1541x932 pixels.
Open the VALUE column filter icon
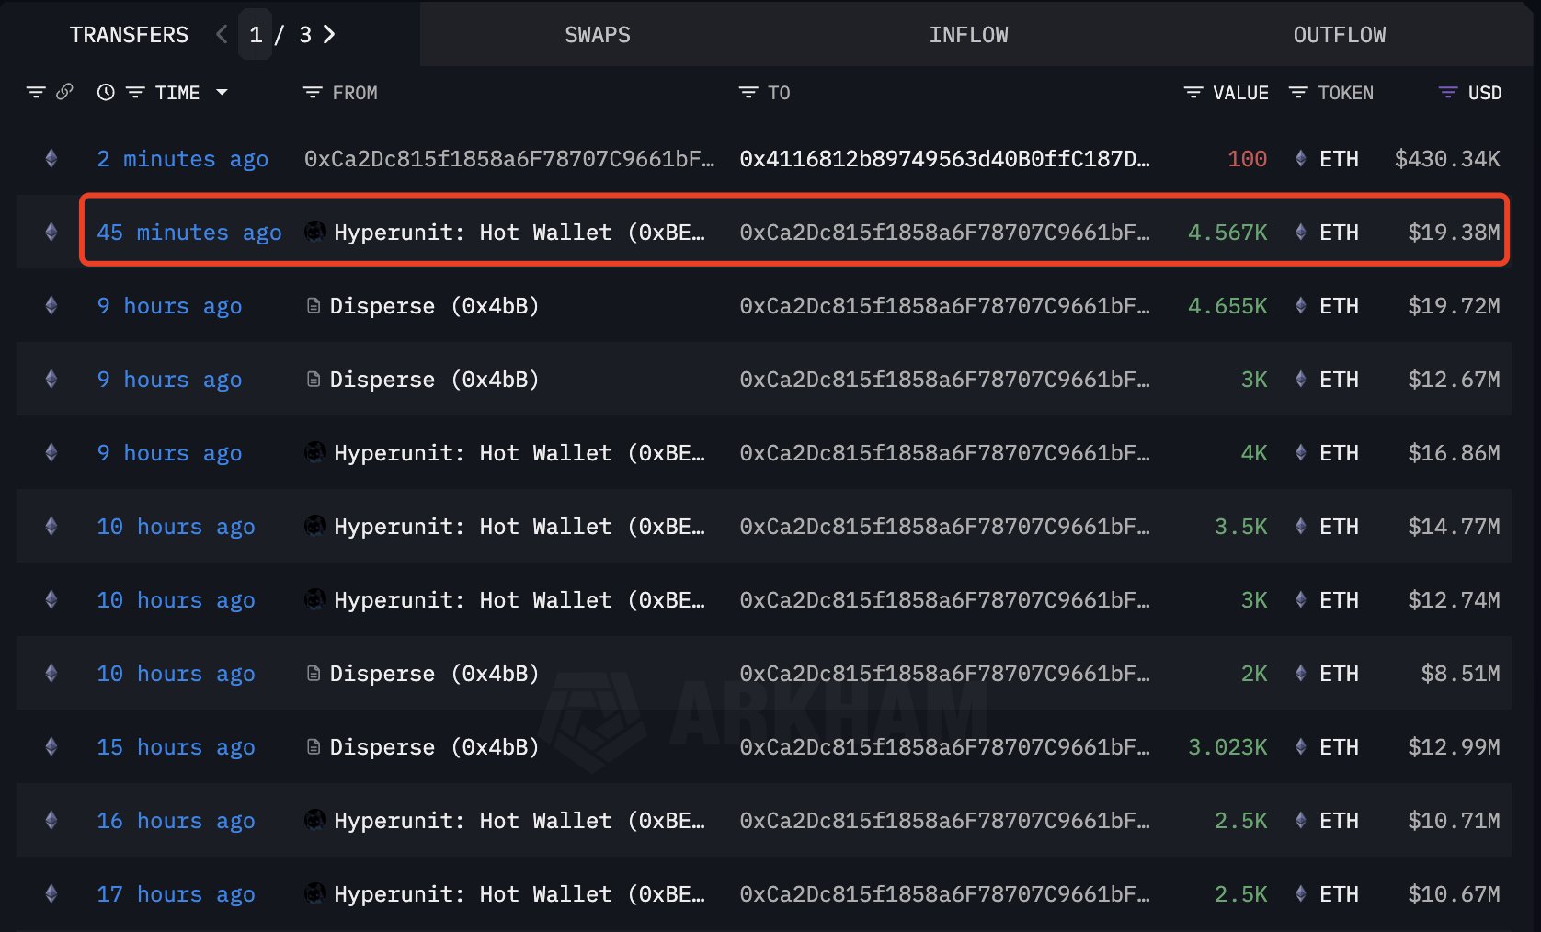point(1193,92)
